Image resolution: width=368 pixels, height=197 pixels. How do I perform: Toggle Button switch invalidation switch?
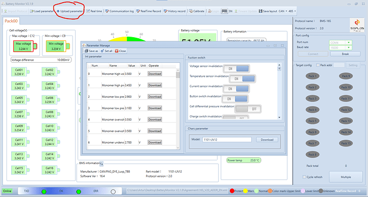coord(235,99)
